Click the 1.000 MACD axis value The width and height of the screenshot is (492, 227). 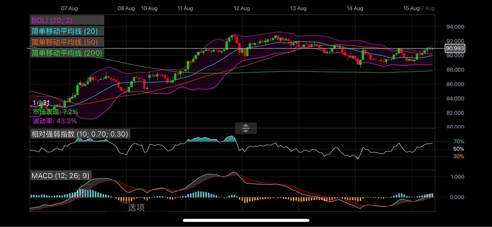[x=457, y=176]
